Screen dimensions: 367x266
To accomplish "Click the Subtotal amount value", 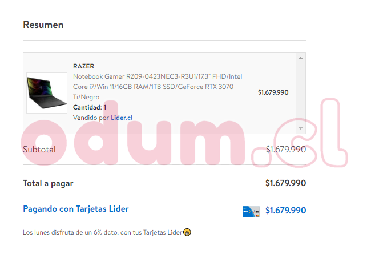I will point(286,150).
